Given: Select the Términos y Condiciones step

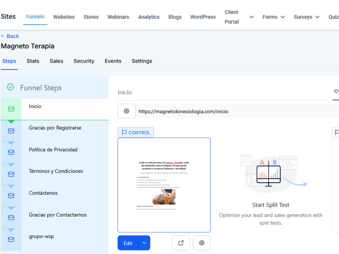Looking at the screenshot, I should tap(55, 174).
